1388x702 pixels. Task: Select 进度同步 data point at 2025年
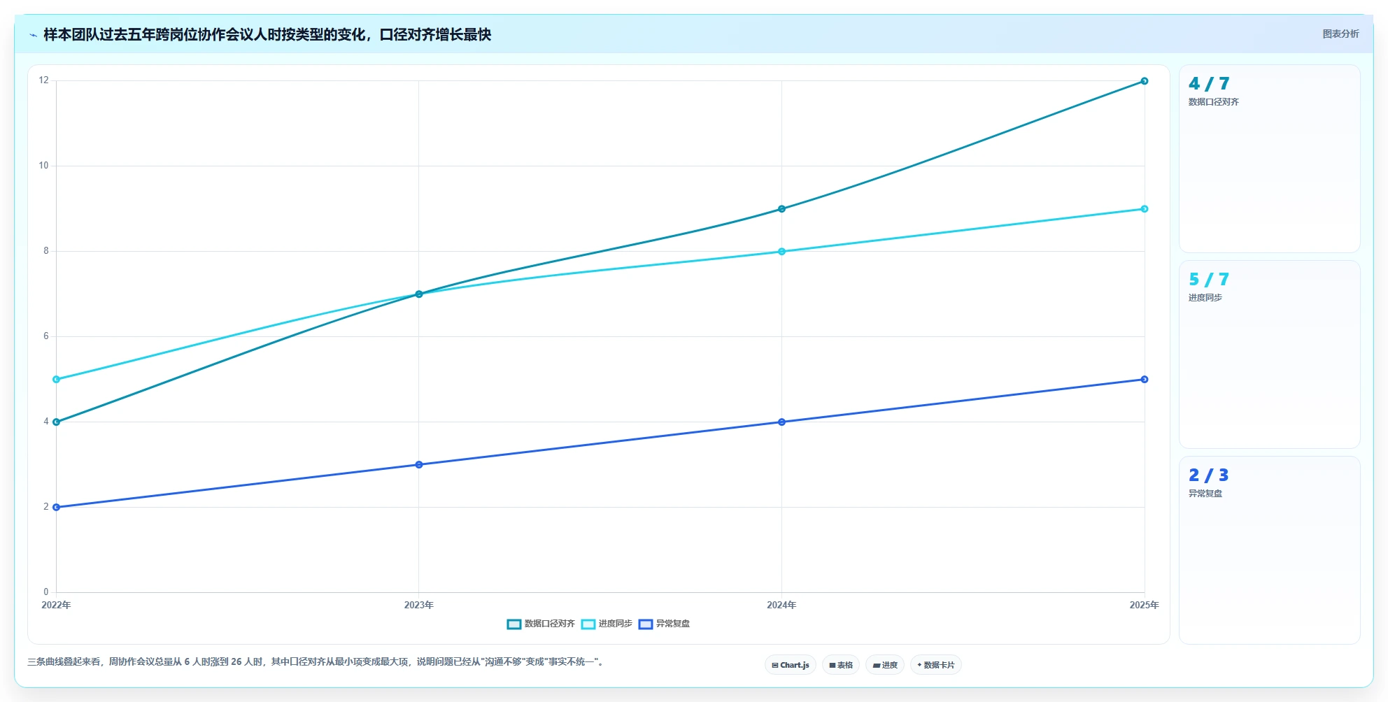[1145, 209]
